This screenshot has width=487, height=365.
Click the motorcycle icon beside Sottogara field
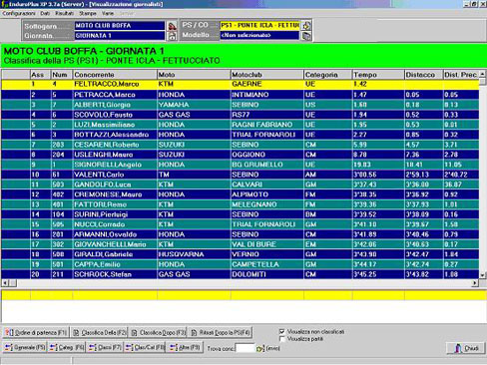coord(172,26)
